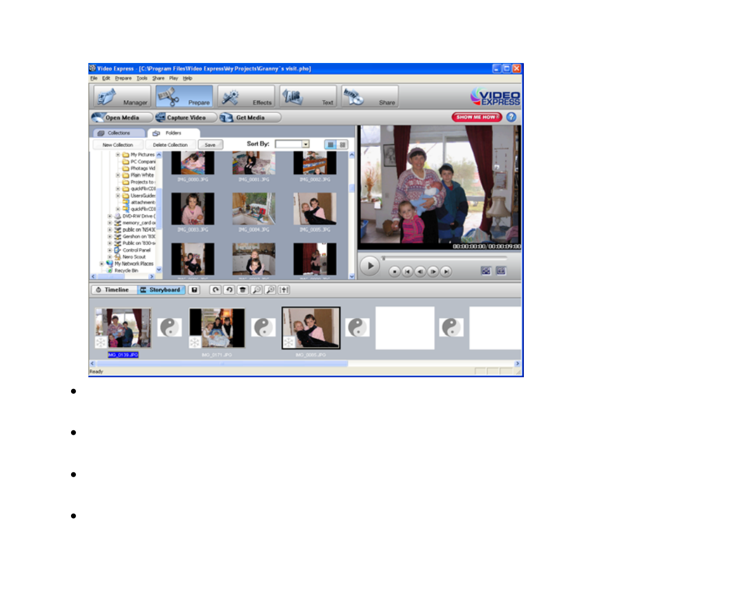Expand My Network Places
737x589 pixels.
click(x=102, y=264)
